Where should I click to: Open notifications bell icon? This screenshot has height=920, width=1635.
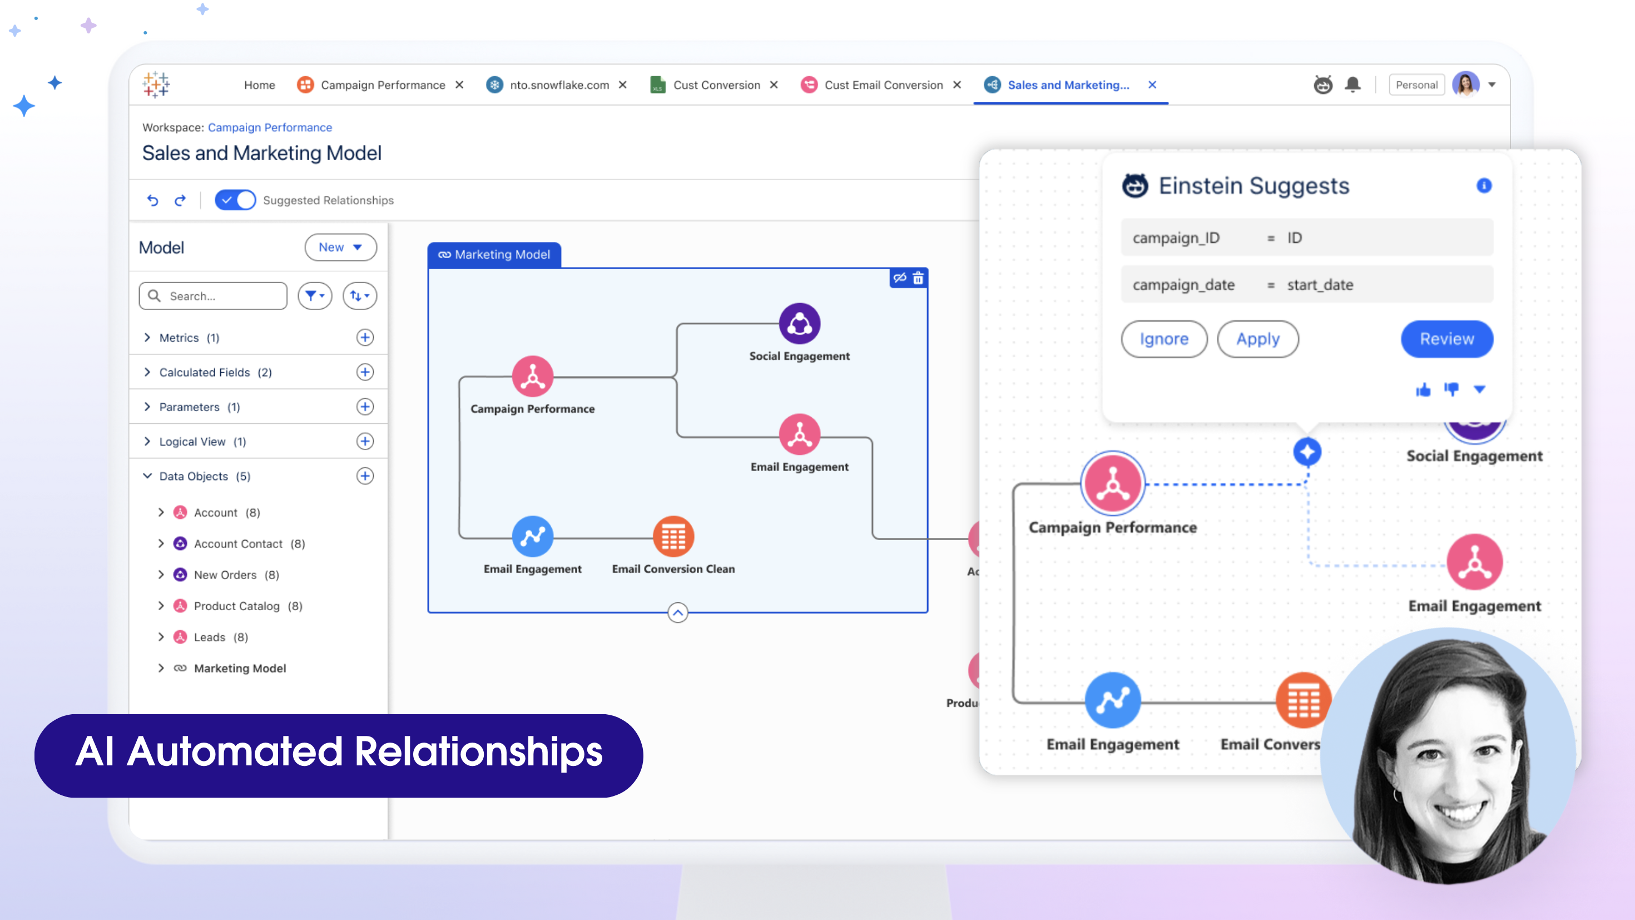1352,85
